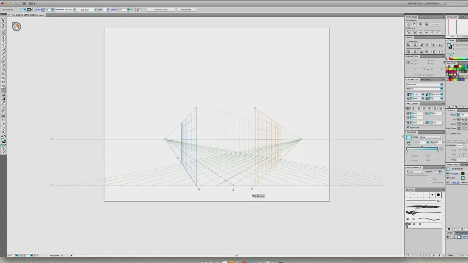
Task: Switch to the Info tab
Action: pos(462,17)
